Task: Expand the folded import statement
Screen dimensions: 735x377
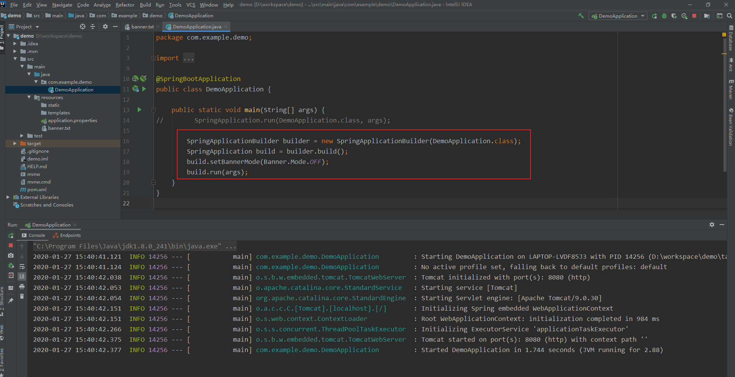Action: [x=153, y=58]
